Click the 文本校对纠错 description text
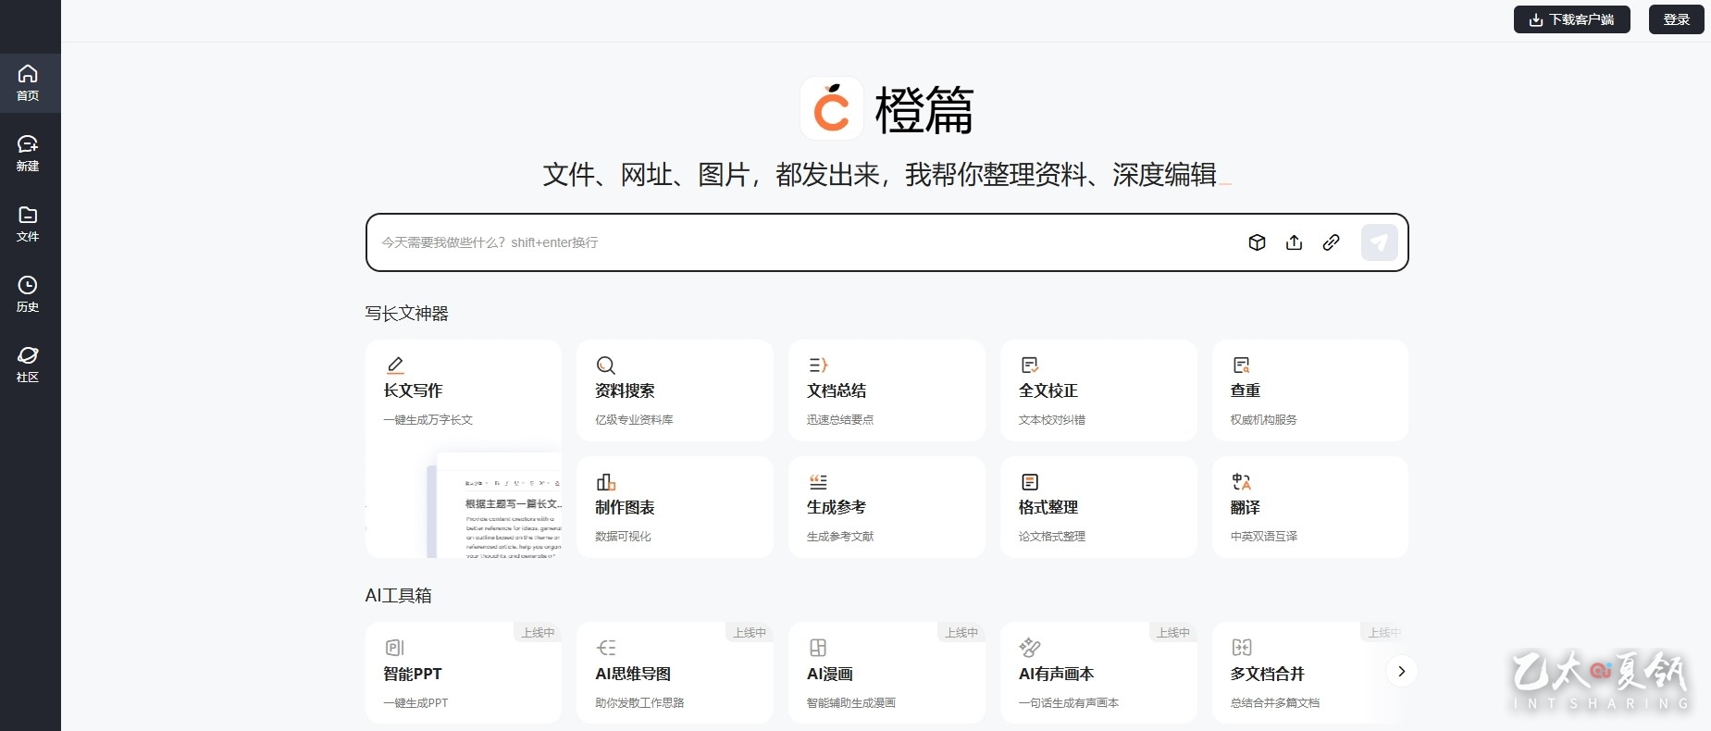 pos(1052,420)
